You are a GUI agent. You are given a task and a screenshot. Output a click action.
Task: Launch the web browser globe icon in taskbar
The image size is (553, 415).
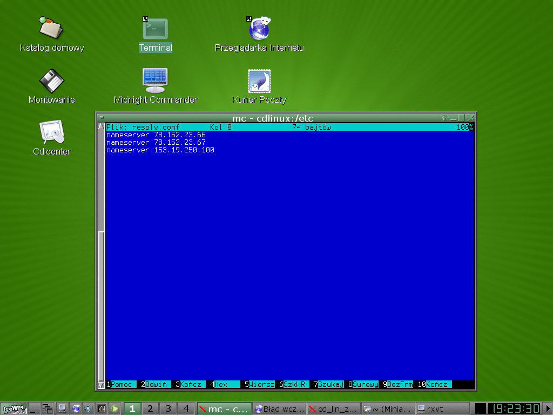[x=76, y=409]
